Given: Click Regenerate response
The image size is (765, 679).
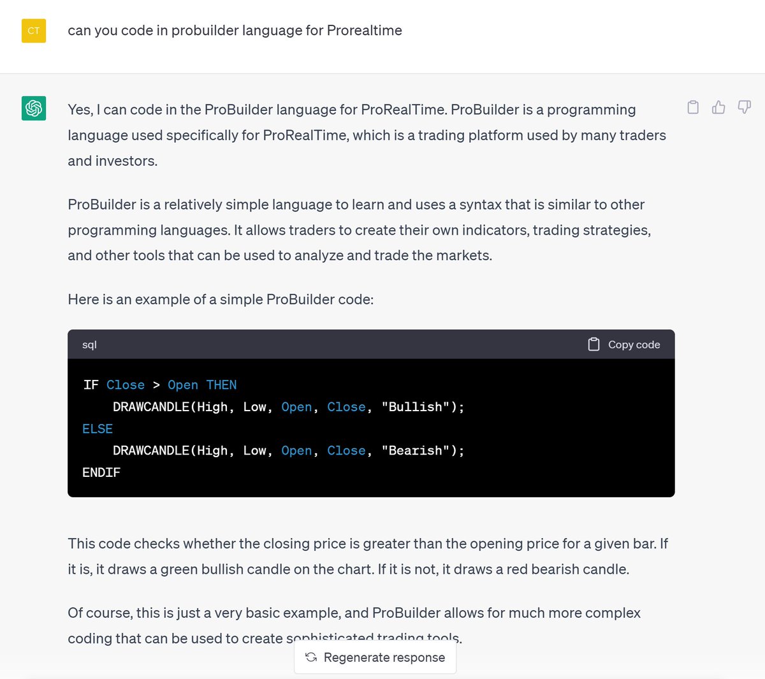Looking at the screenshot, I should pos(375,657).
